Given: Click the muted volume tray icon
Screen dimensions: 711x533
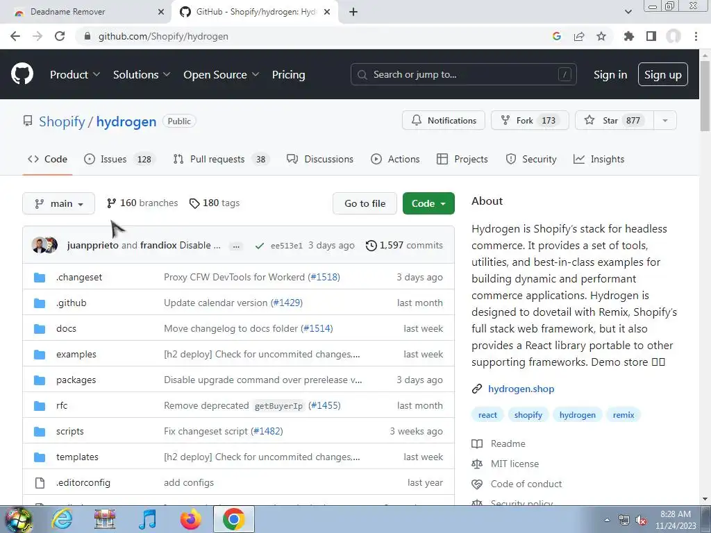Looking at the screenshot, I should pos(641,521).
